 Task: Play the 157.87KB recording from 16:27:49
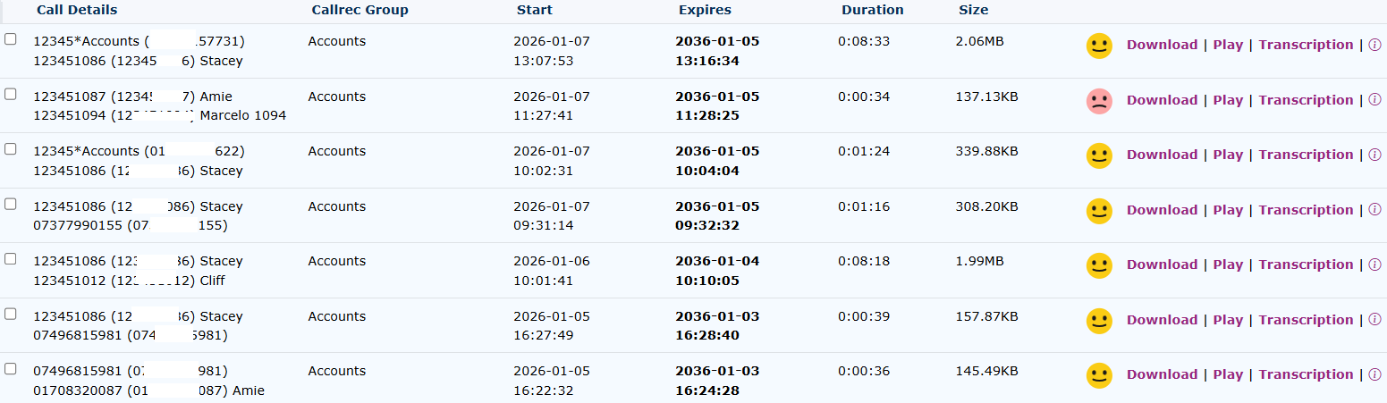point(1228,321)
